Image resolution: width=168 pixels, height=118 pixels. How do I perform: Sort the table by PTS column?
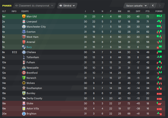[x=148, y=11]
